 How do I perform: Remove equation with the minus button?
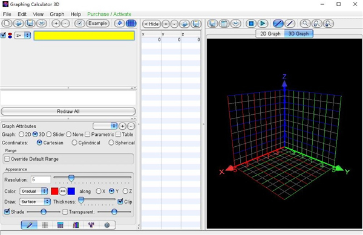[x=65, y=24]
